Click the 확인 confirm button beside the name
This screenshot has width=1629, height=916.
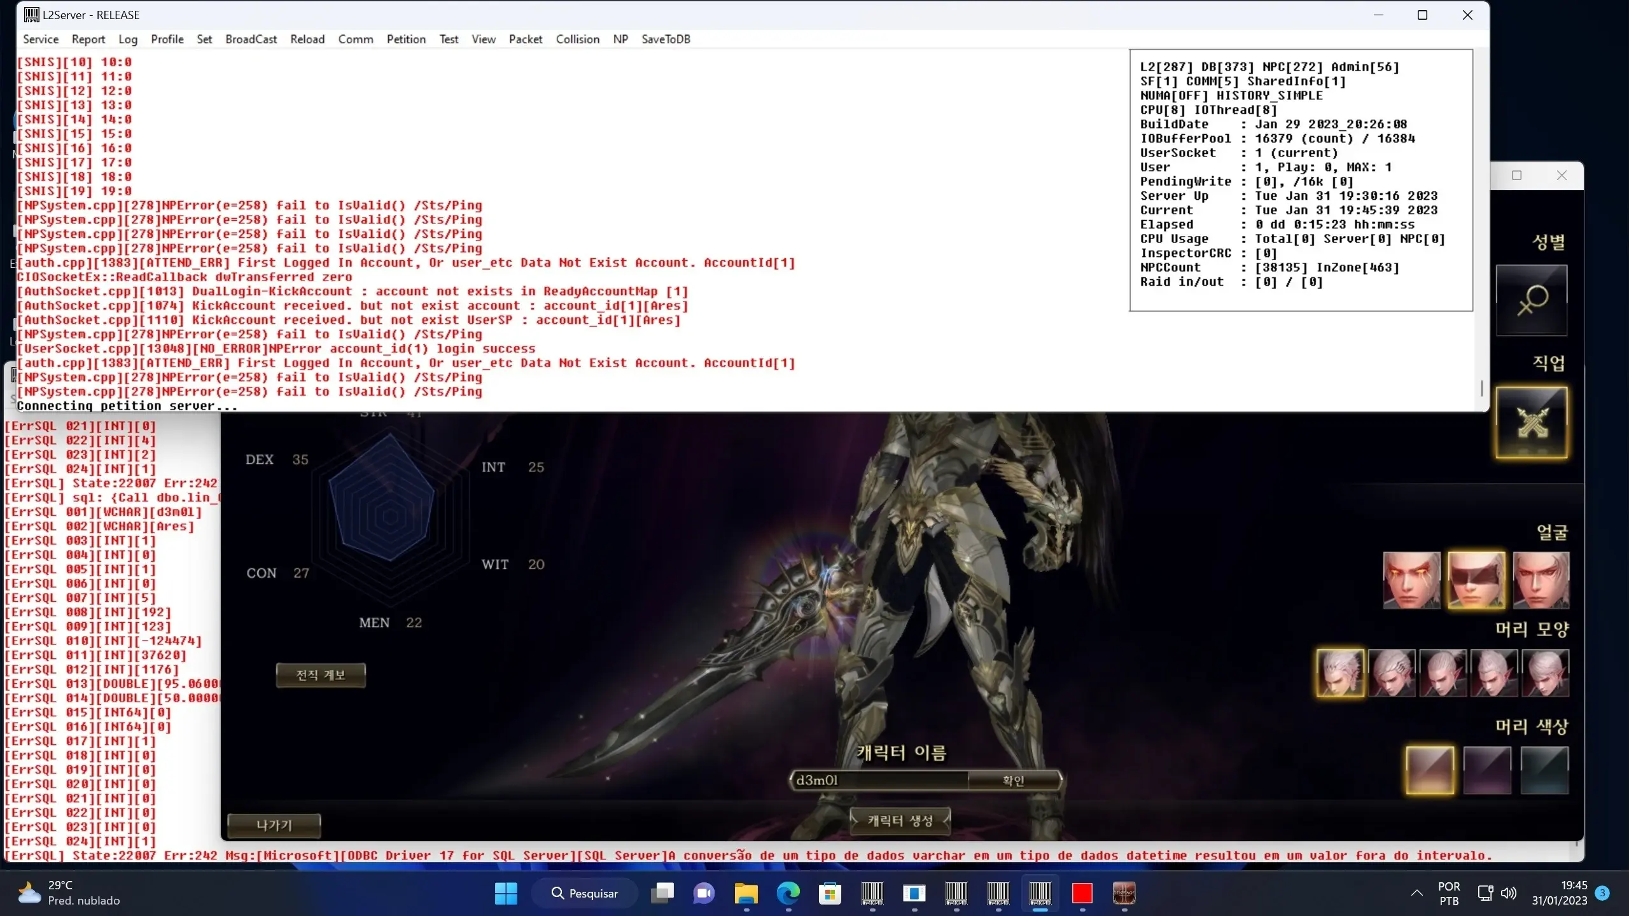click(x=1014, y=781)
